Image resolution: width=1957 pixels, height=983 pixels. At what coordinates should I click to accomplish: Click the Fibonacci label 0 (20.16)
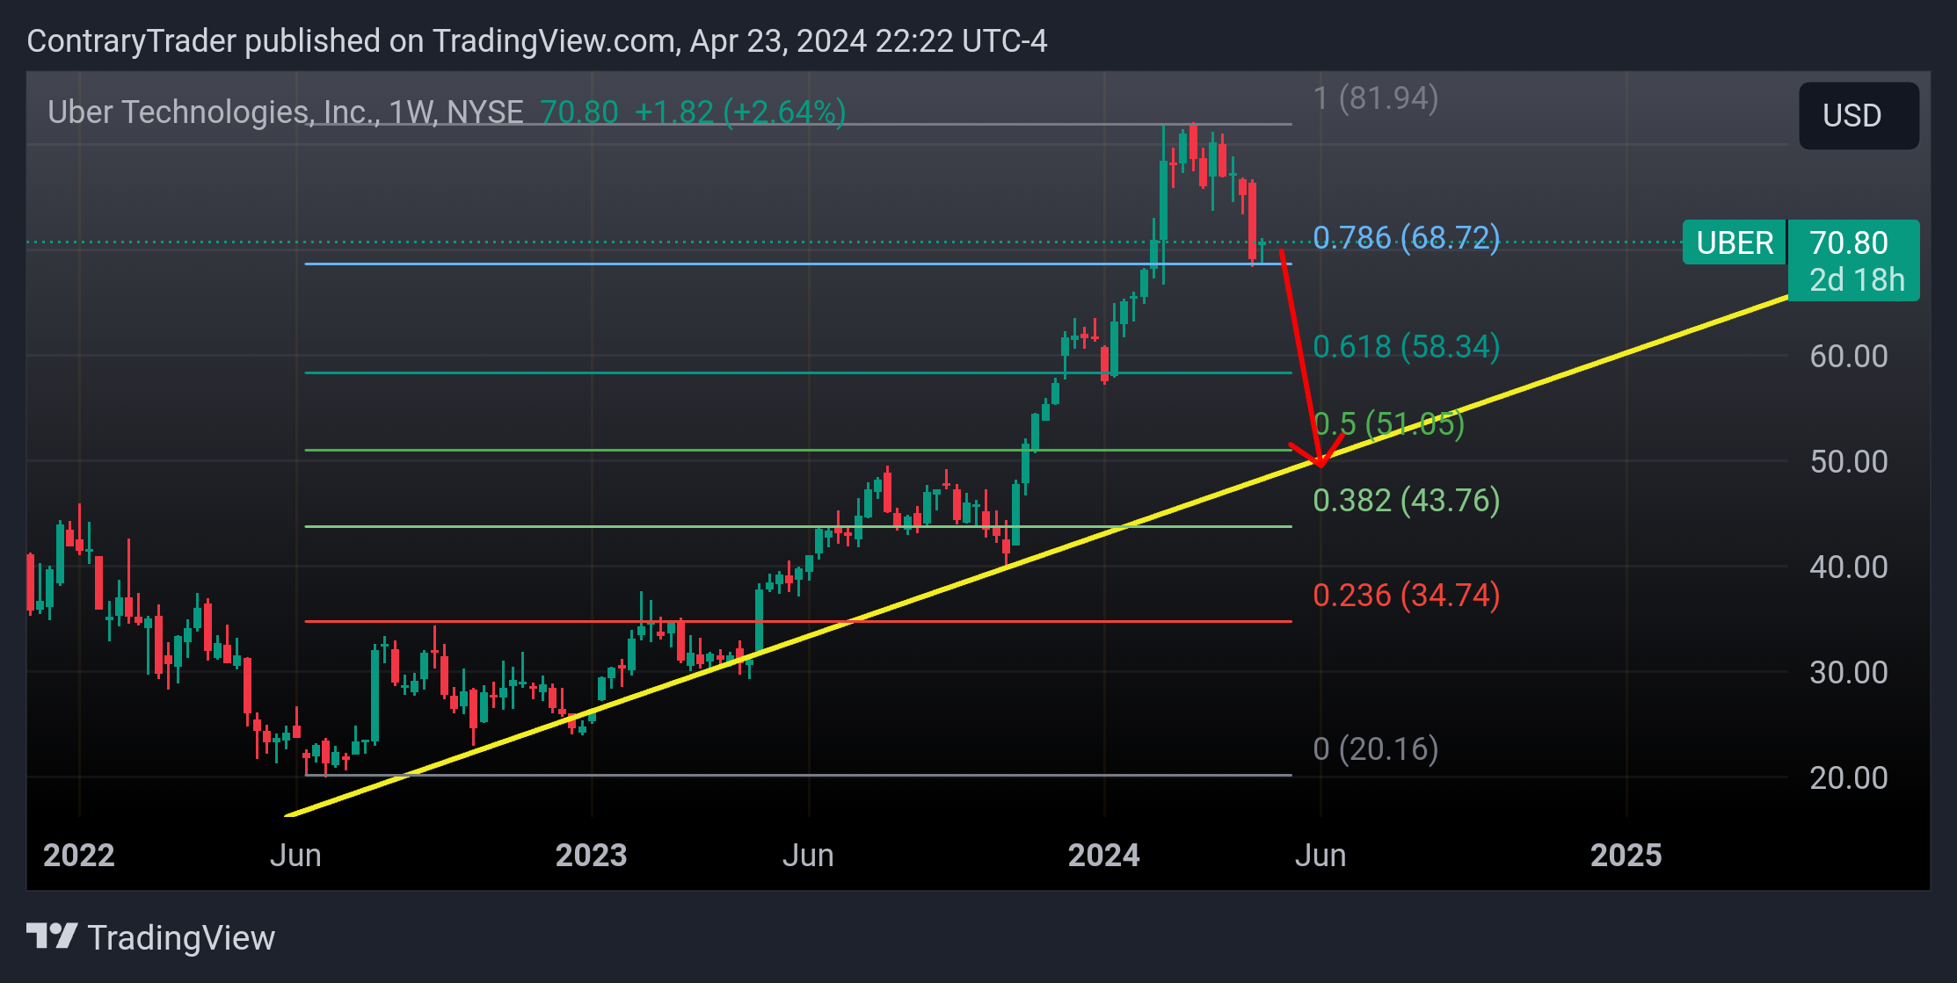(1376, 749)
